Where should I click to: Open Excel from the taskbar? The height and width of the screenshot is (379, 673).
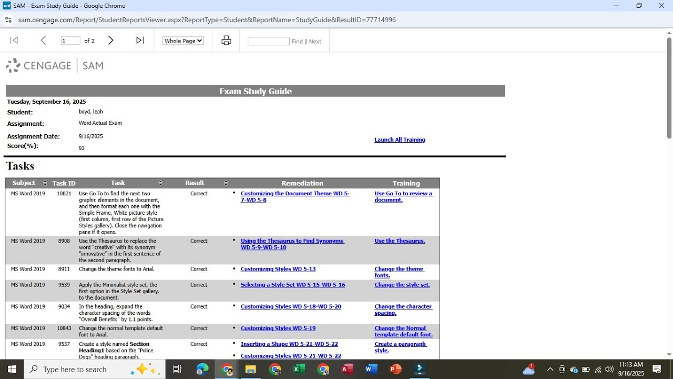tap(299, 369)
